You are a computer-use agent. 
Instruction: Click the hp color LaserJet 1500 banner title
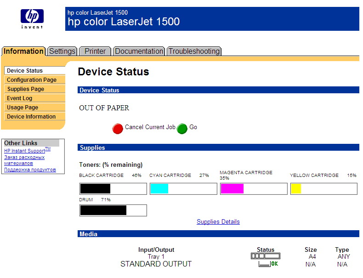[x=124, y=22]
